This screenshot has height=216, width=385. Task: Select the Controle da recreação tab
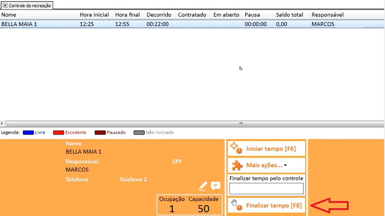click(30, 6)
